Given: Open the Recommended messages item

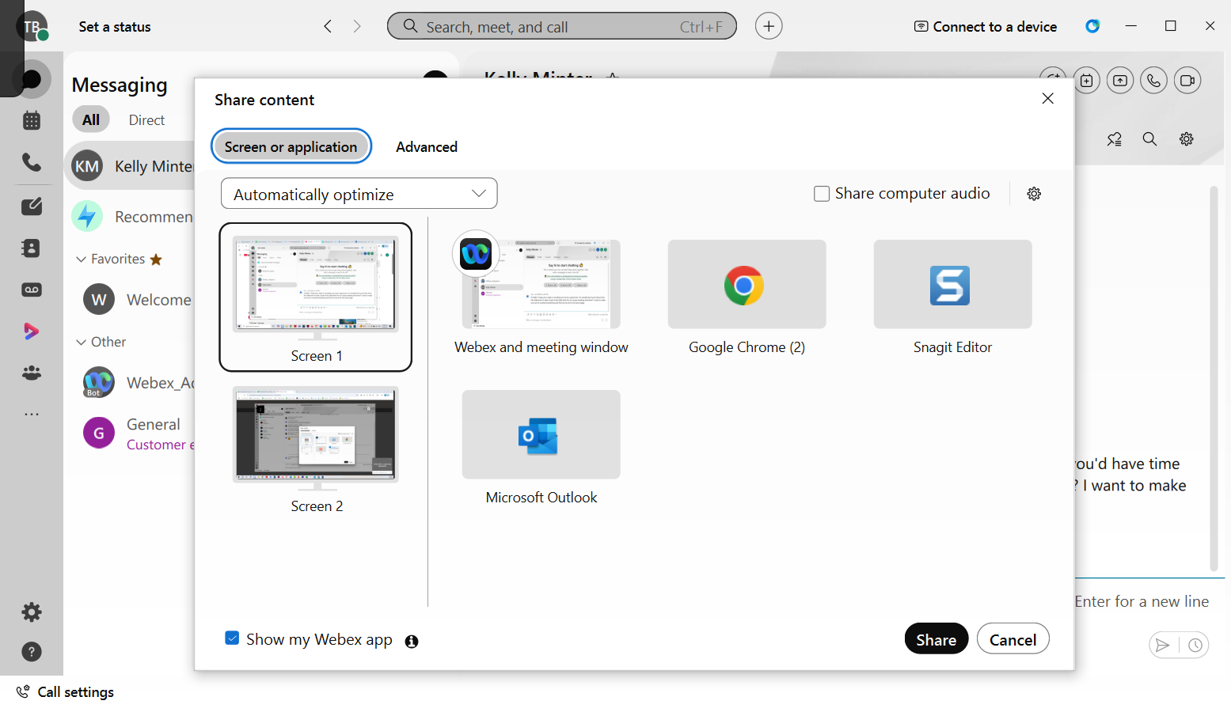Looking at the screenshot, I should [x=132, y=217].
